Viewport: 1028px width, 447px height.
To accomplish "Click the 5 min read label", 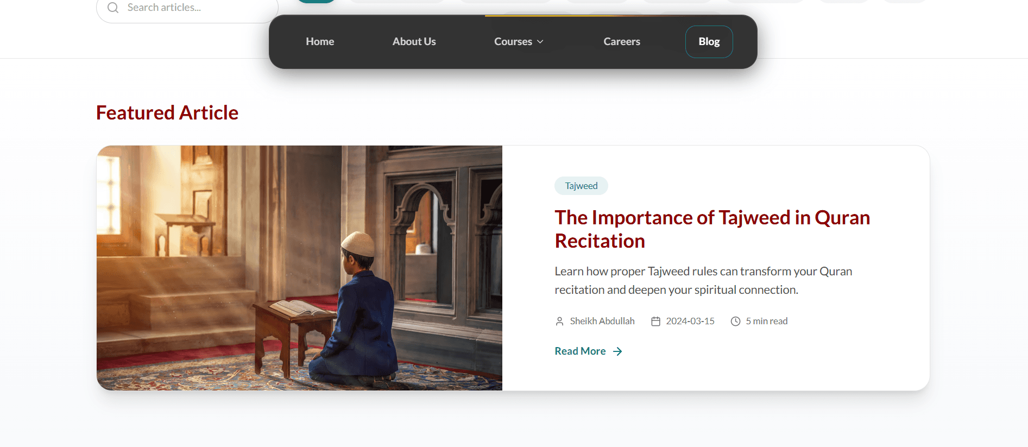I will click(766, 322).
